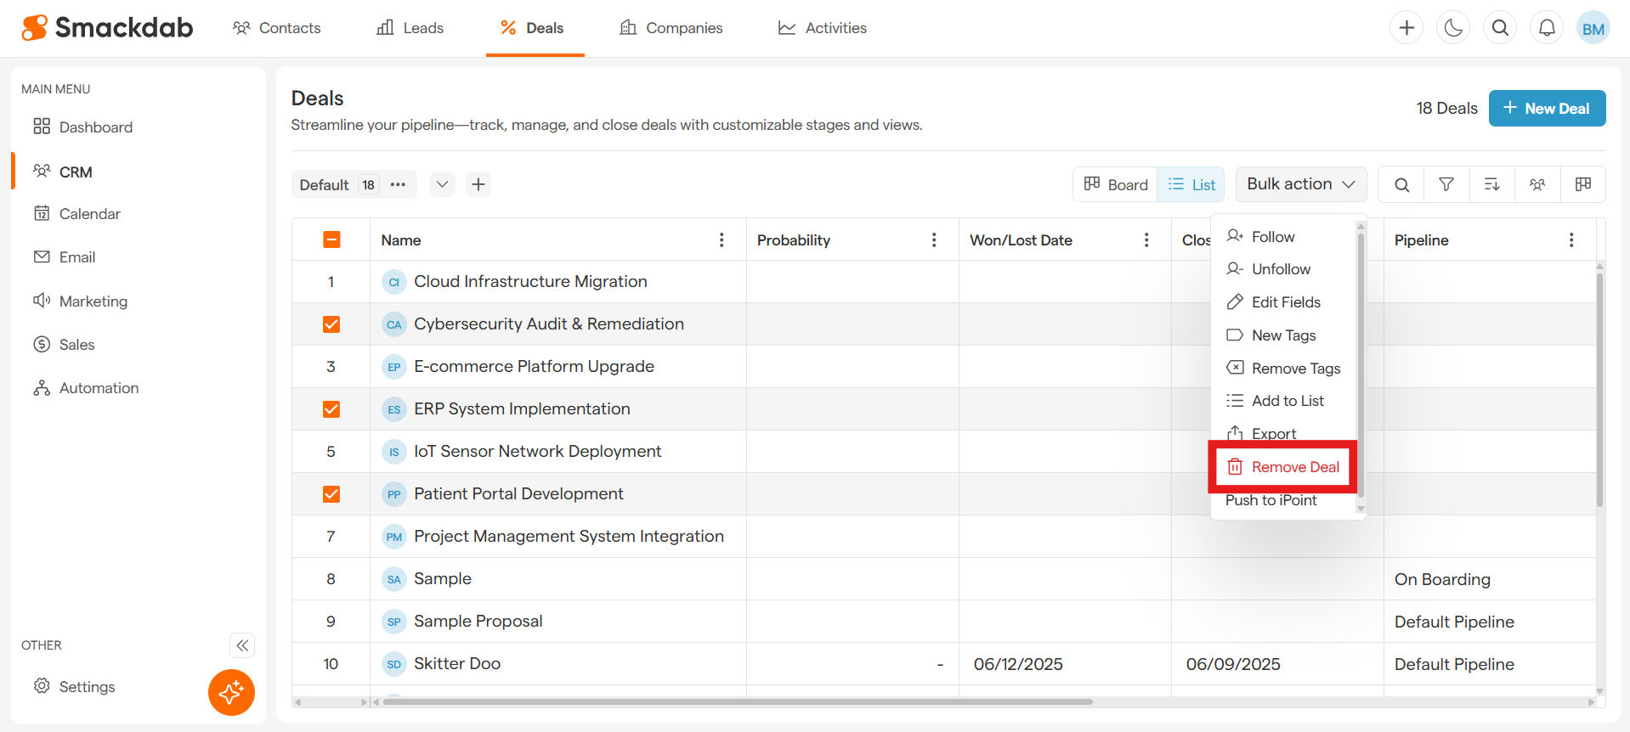The height and width of the screenshot is (732, 1630).
Task: Click the New Deal button
Action: tap(1547, 109)
